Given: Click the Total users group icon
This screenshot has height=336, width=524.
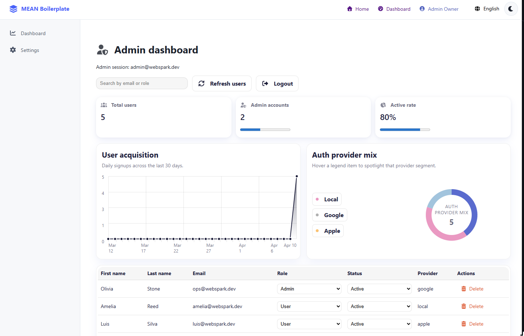Looking at the screenshot, I should (x=104, y=105).
